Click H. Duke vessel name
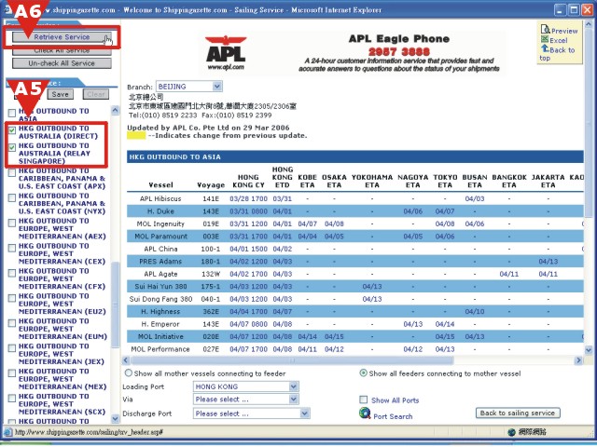Image resolution: width=597 pixels, height=447 pixels. (160, 211)
